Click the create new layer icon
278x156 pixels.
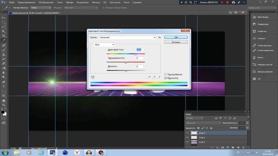tap(238, 147)
